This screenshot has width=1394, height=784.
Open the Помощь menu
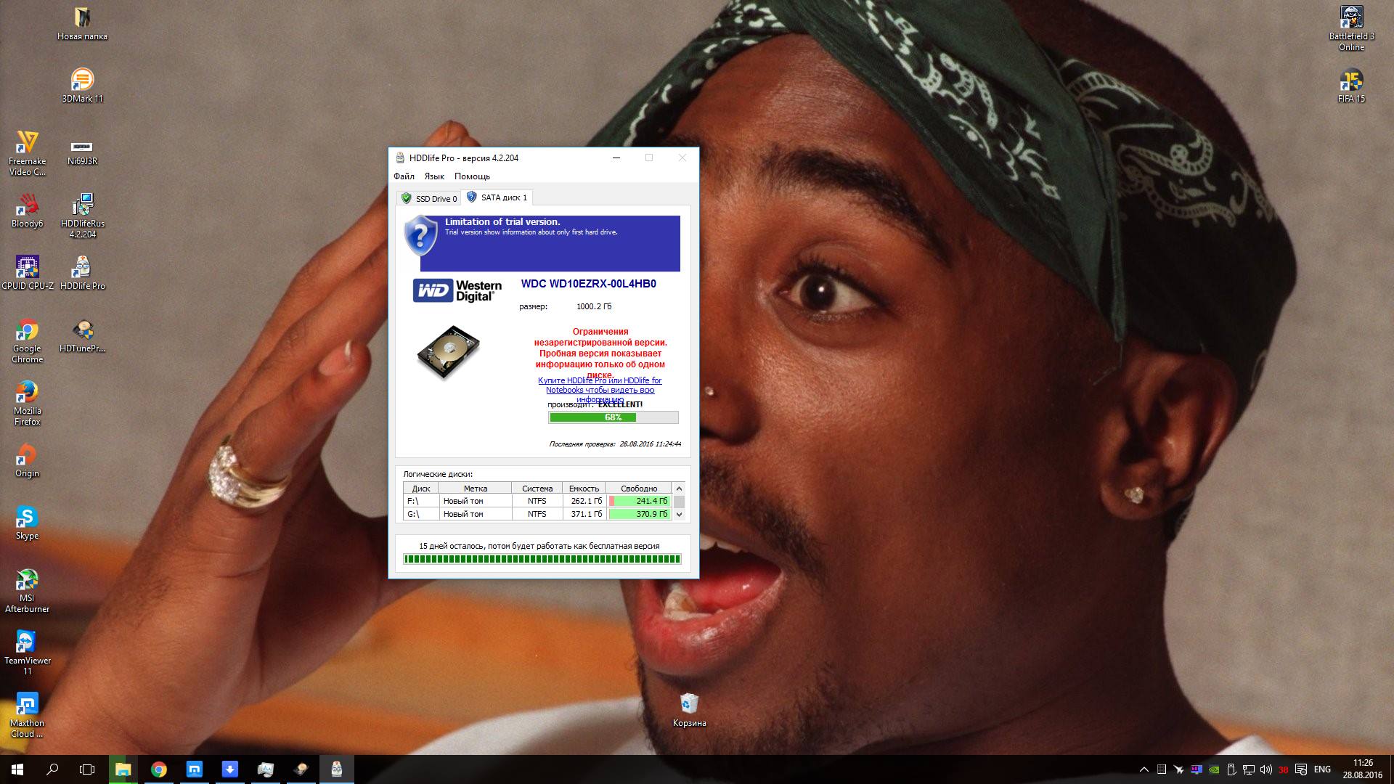click(x=472, y=176)
